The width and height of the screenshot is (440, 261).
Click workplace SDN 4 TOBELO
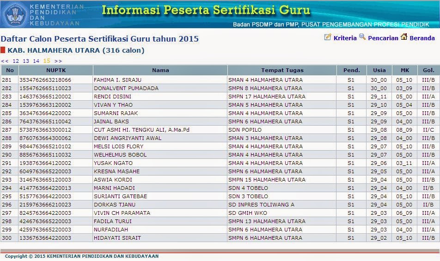point(248,188)
